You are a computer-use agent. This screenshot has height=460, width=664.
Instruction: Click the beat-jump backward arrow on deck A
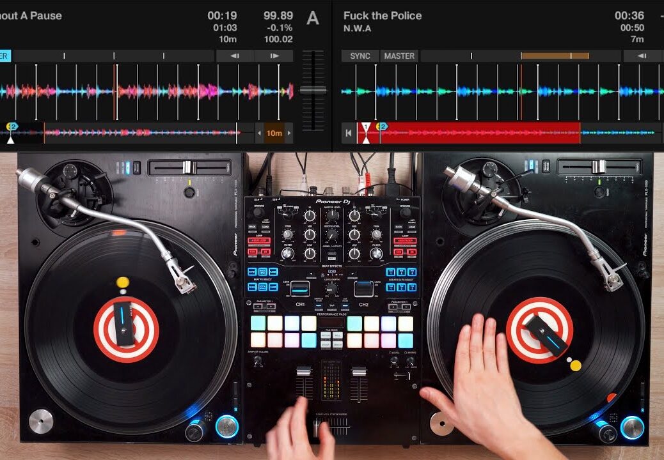coord(235,56)
